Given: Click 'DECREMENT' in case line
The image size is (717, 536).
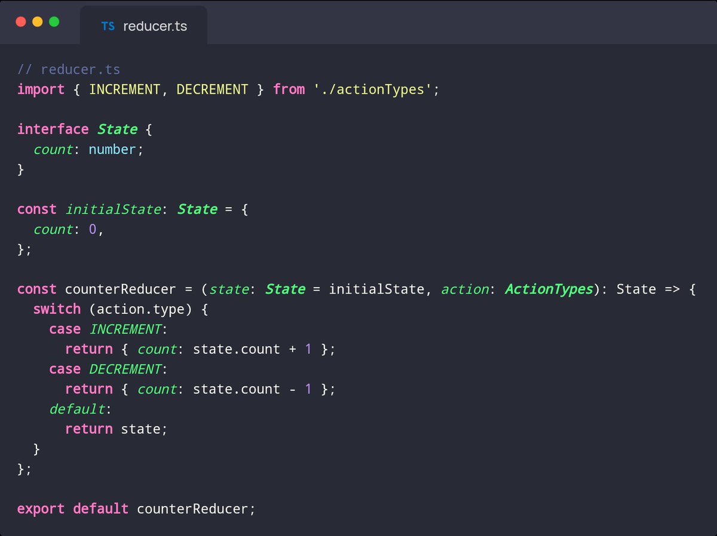Looking at the screenshot, I should click(x=125, y=369).
